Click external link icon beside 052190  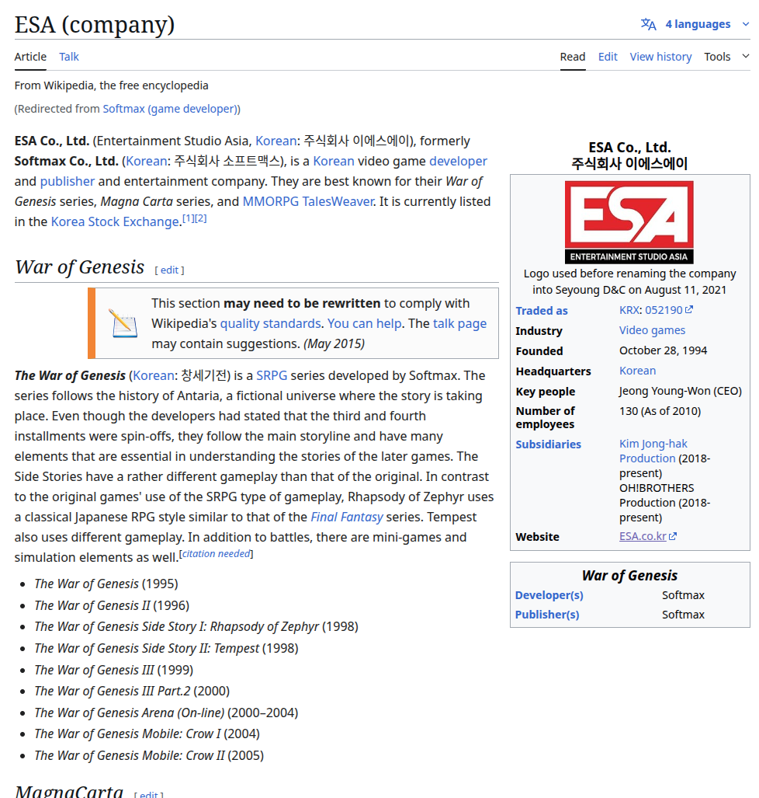click(689, 309)
